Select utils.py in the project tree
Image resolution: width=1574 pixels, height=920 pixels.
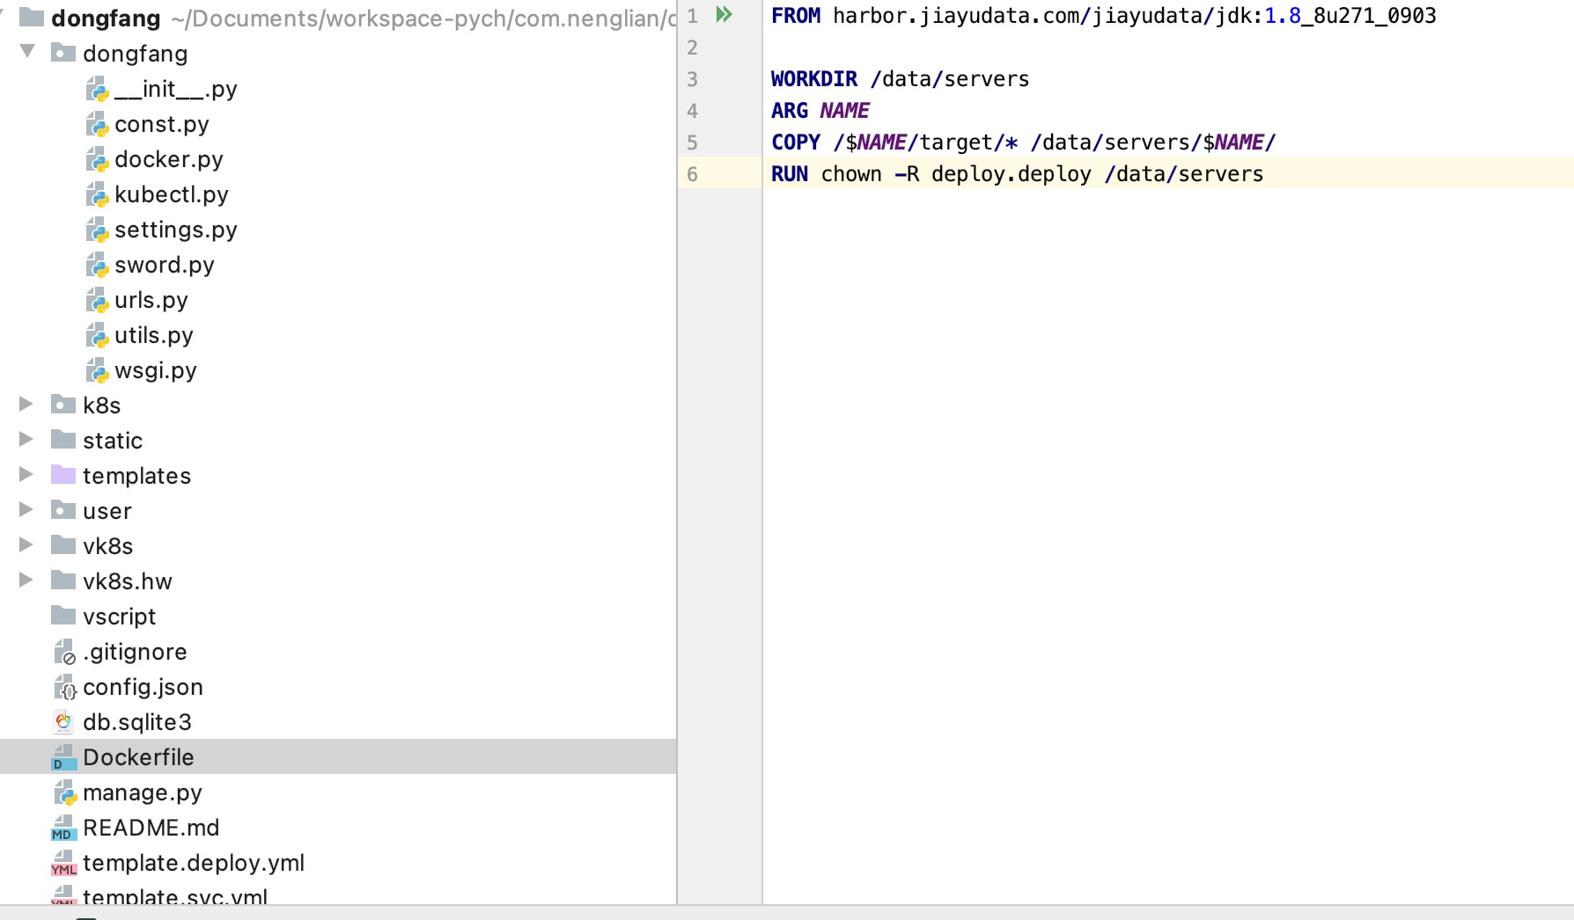[x=338, y=335]
